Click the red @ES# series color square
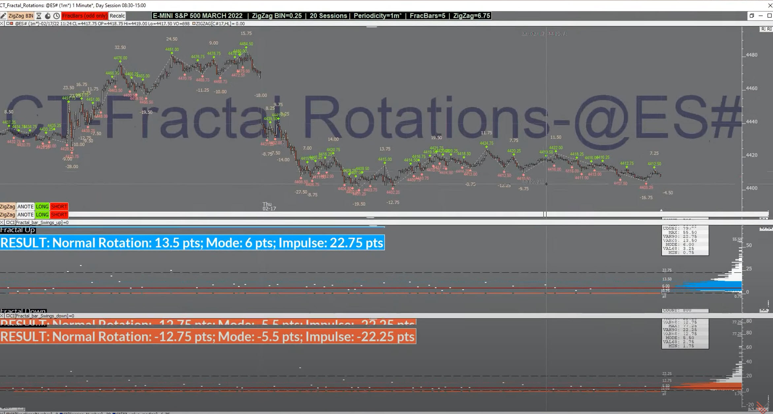 (x=12, y=24)
